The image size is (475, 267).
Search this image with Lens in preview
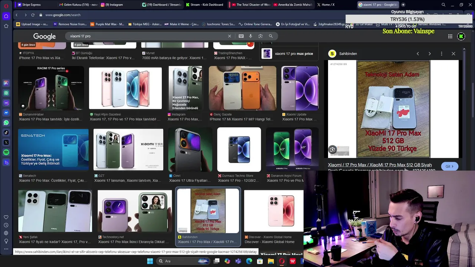[x=332, y=150]
